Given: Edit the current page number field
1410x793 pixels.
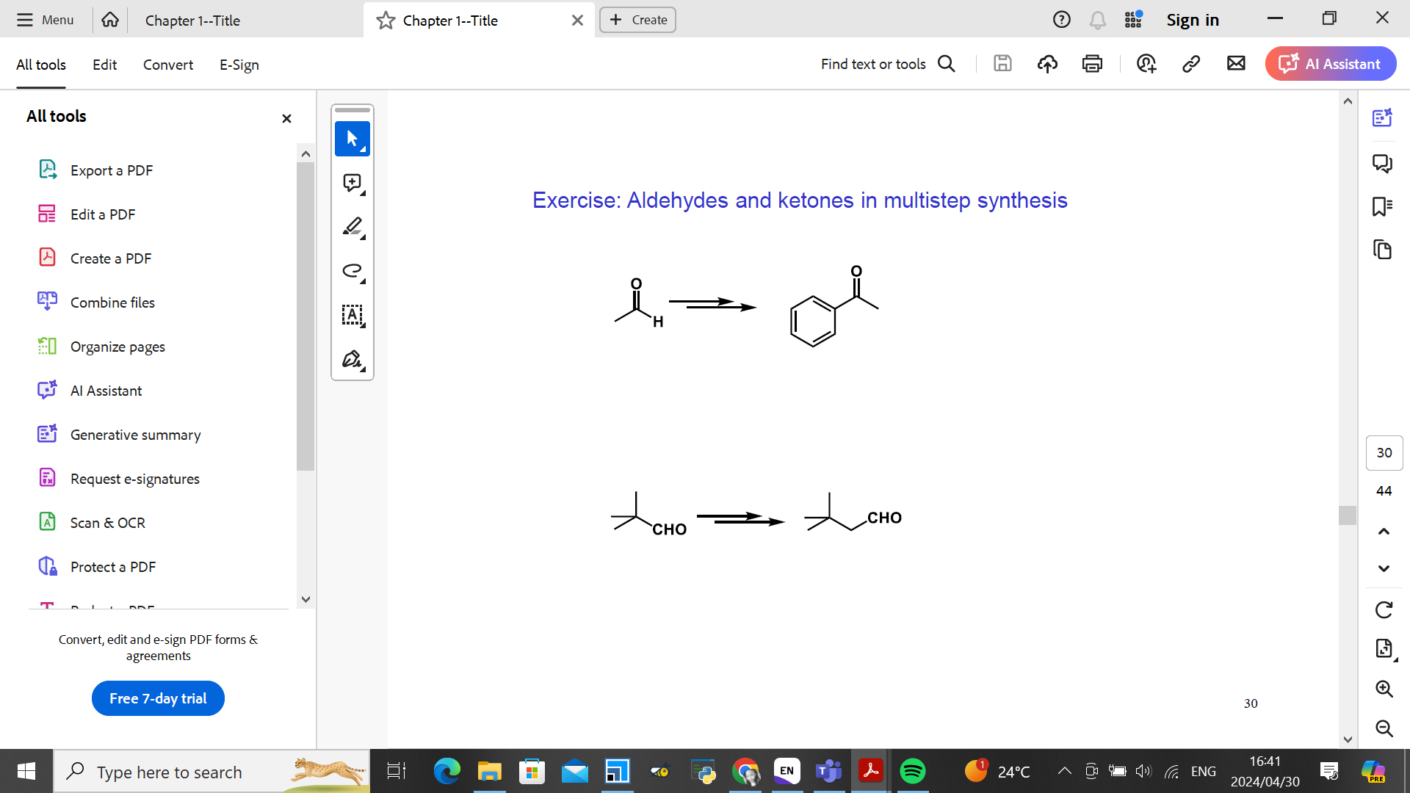Looking at the screenshot, I should coord(1384,453).
